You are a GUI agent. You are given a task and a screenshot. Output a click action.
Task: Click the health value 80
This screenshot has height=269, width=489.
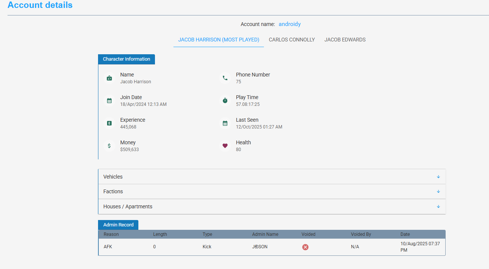(239, 150)
